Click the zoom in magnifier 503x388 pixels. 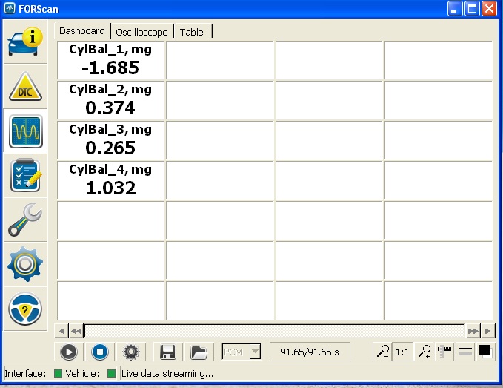point(424,352)
